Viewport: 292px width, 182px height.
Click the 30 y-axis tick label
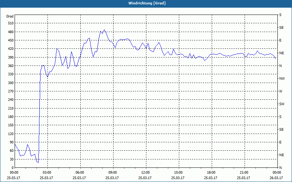coord(12,159)
